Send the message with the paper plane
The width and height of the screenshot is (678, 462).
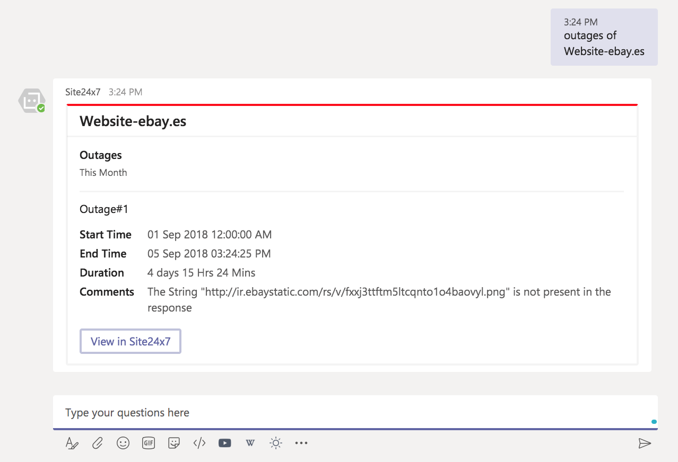tap(645, 443)
